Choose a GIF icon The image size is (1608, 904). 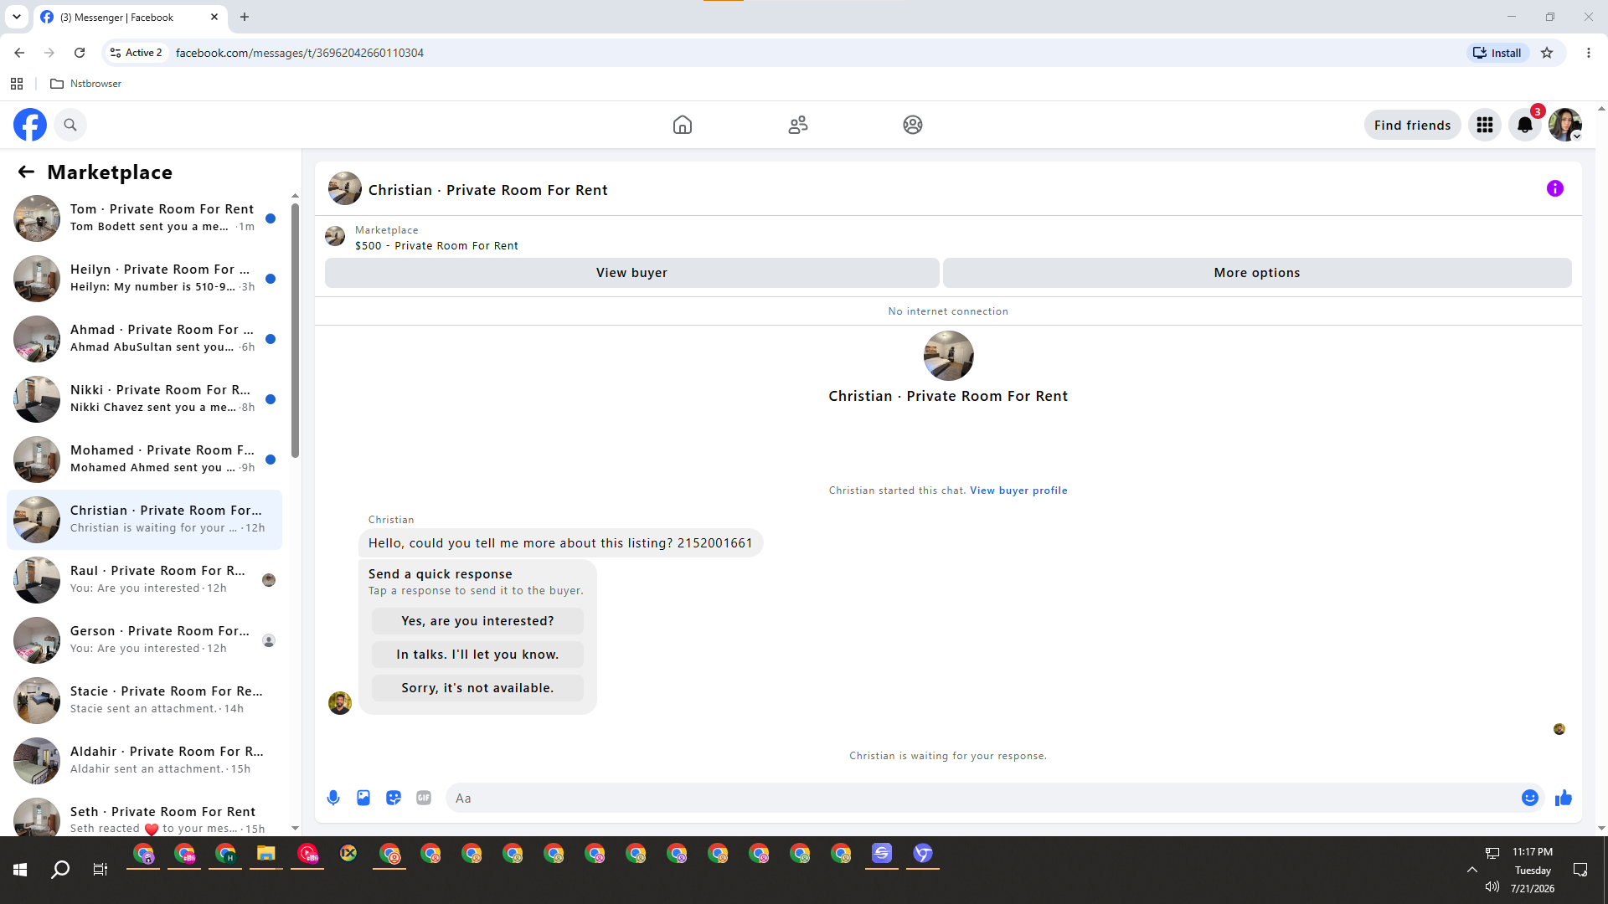tap(424, 798)
